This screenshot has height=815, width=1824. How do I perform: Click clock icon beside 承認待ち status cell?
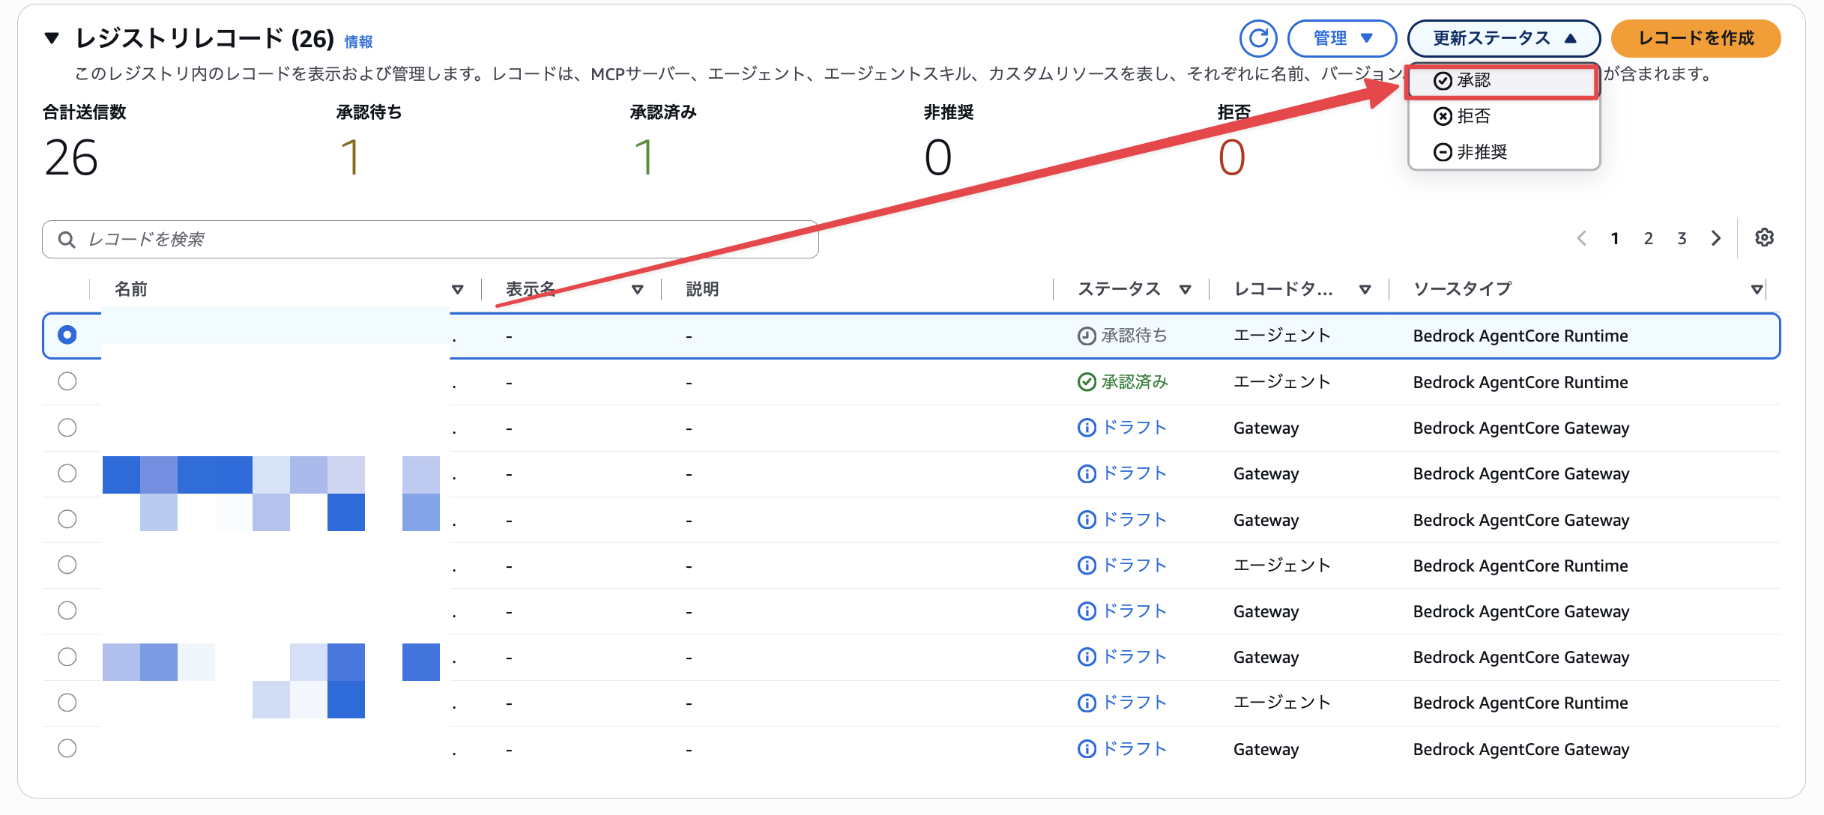pyautogui.click(x=1087, y=336)
